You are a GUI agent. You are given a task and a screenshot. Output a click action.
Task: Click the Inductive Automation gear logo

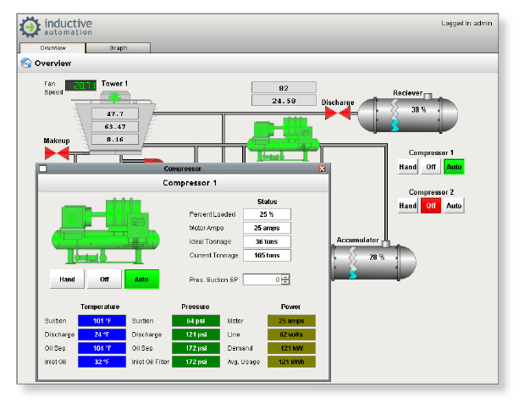pos(30,27)
